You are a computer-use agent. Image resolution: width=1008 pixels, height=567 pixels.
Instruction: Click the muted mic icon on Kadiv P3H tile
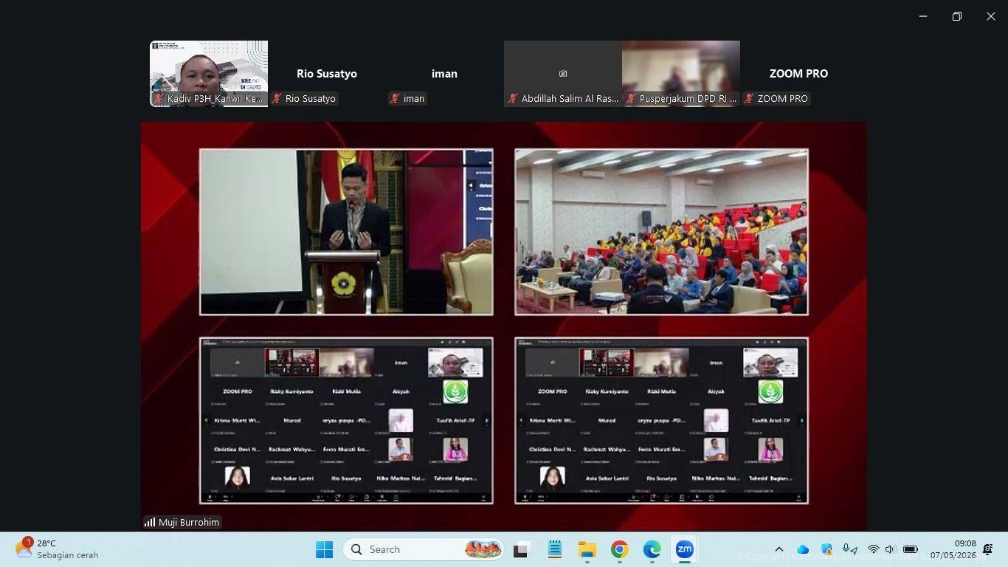coord(159,98)
